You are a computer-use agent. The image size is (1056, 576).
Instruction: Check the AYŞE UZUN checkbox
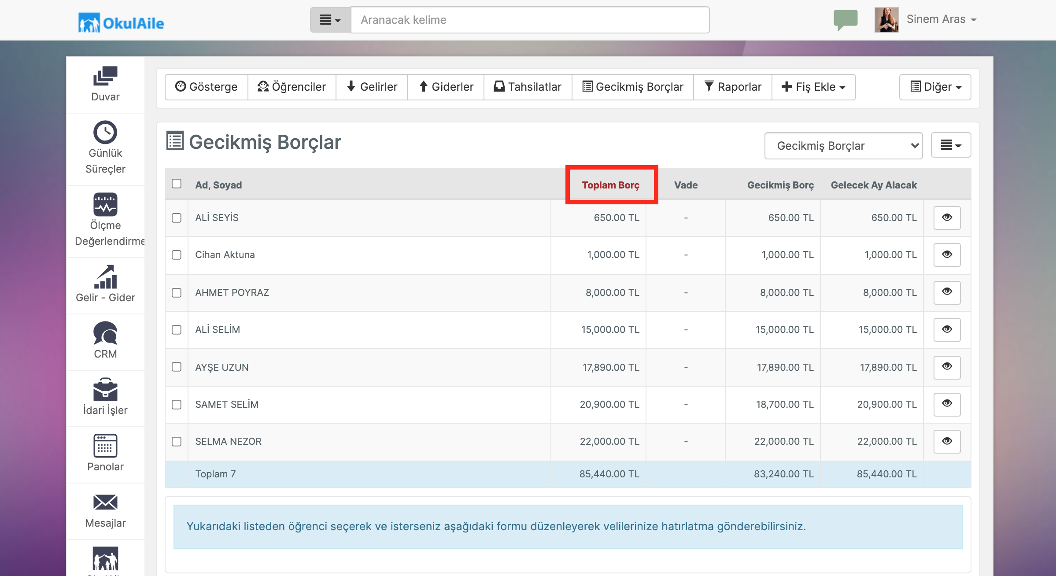[x=177, y=367]
